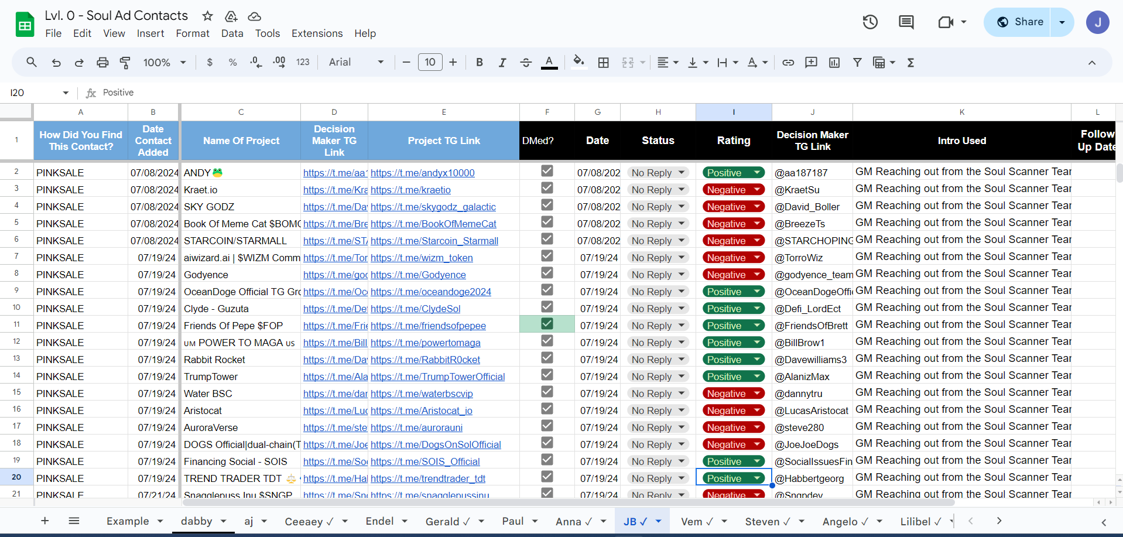Open the borders tool
Screen dimensions: 1123x537
[604, 62]
